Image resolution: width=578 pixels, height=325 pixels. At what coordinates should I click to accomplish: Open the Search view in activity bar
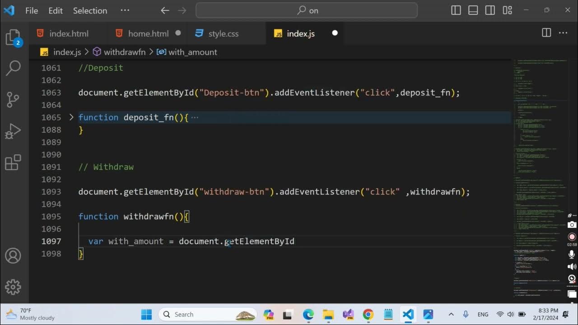point(13,68)
